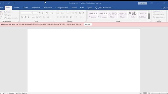Open font color dropdown arrow
This screenshot has width=168, height=94.
click(50, 17)
